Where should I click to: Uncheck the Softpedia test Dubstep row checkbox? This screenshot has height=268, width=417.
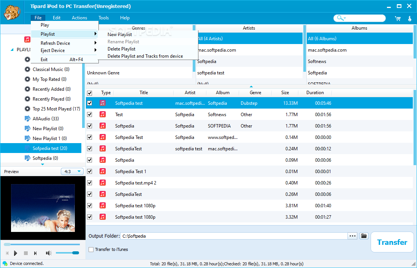pyautogui.click(x=90, y=103)
